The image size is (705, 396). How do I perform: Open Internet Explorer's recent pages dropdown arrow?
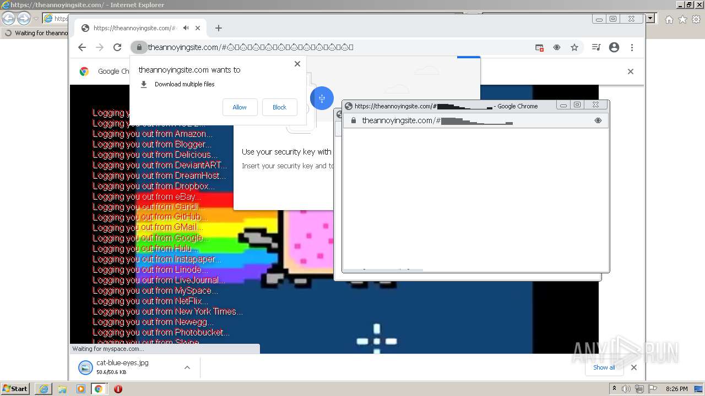(x=36, y=19)
